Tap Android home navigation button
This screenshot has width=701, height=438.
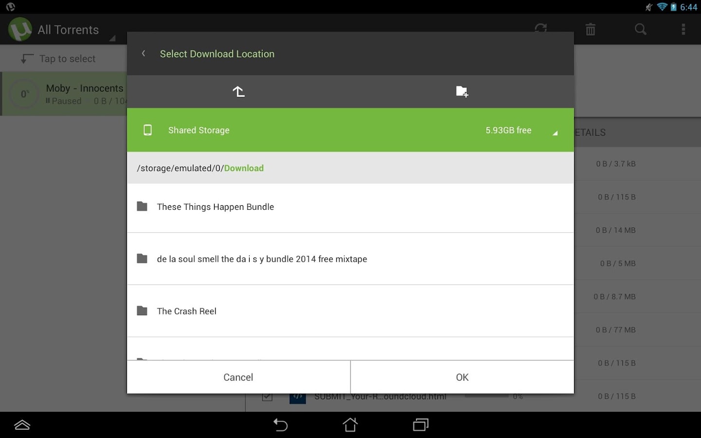350,425
